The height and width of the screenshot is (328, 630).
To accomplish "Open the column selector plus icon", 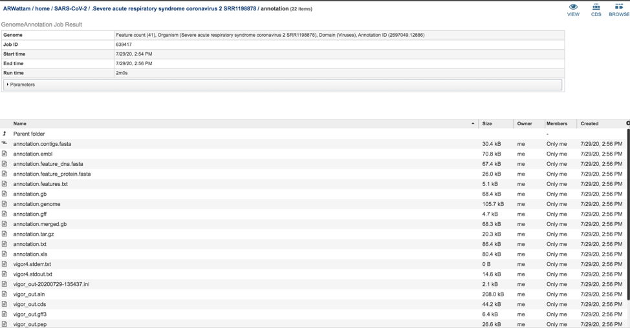I will (x=627, y=123).
